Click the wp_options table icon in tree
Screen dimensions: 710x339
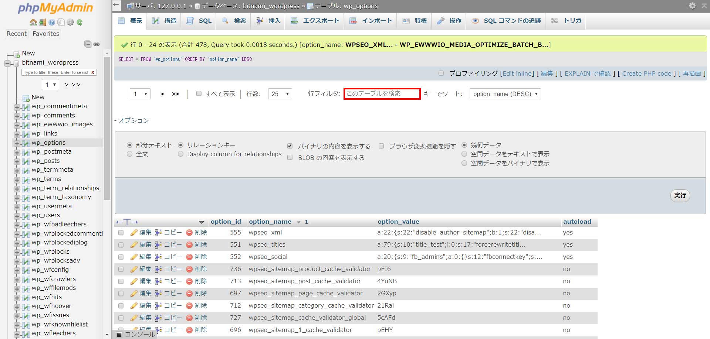coord(26,143)
